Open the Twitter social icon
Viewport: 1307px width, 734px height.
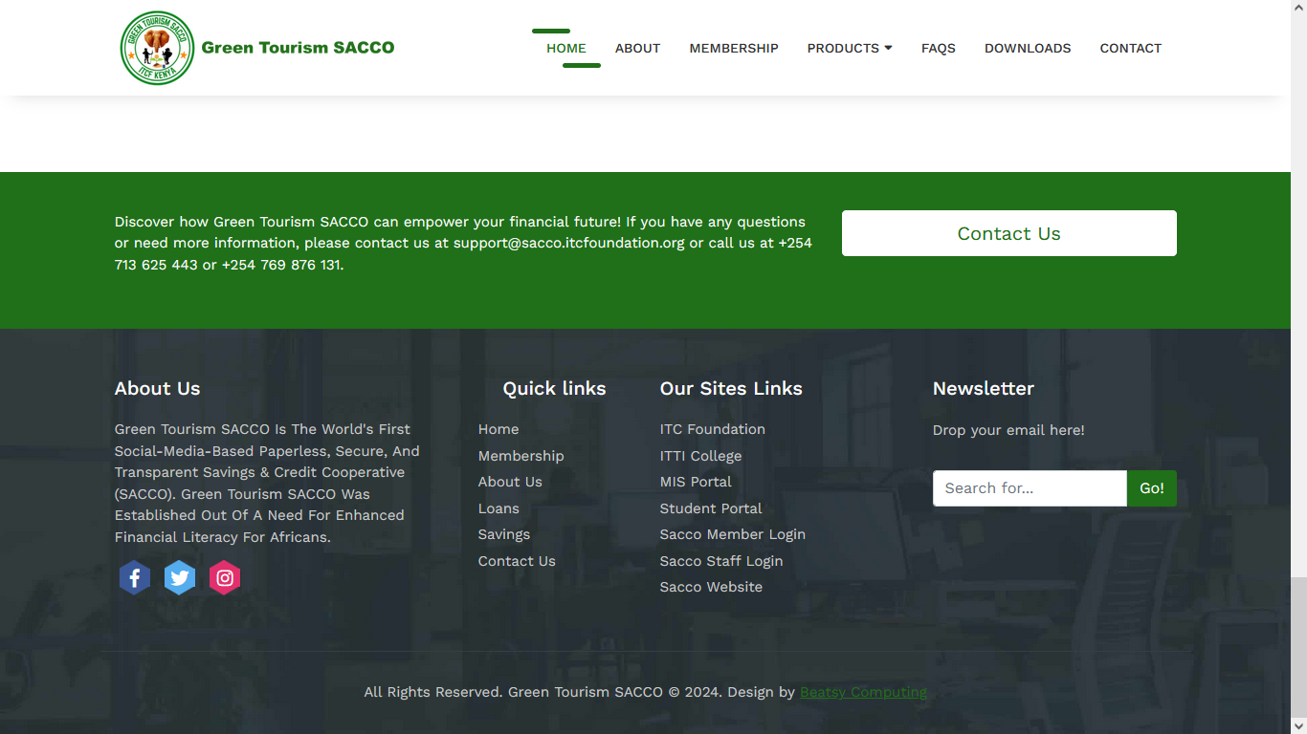coord(180,577)
